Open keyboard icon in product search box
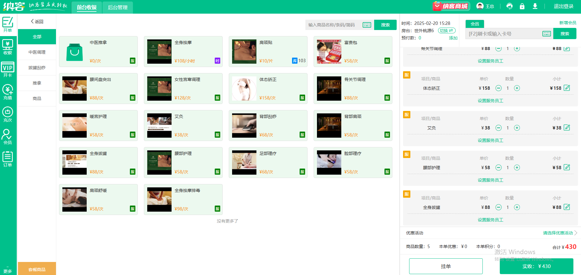This screenshot has width=581, height=275. (367, 25)
